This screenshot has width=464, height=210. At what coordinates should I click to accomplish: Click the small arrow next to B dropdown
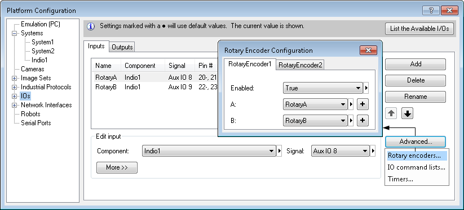click(351, 121)
